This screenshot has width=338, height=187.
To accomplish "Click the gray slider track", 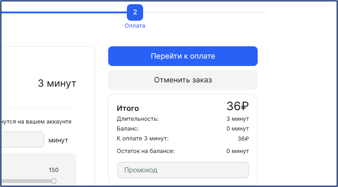I will click(x=27, y=181).
